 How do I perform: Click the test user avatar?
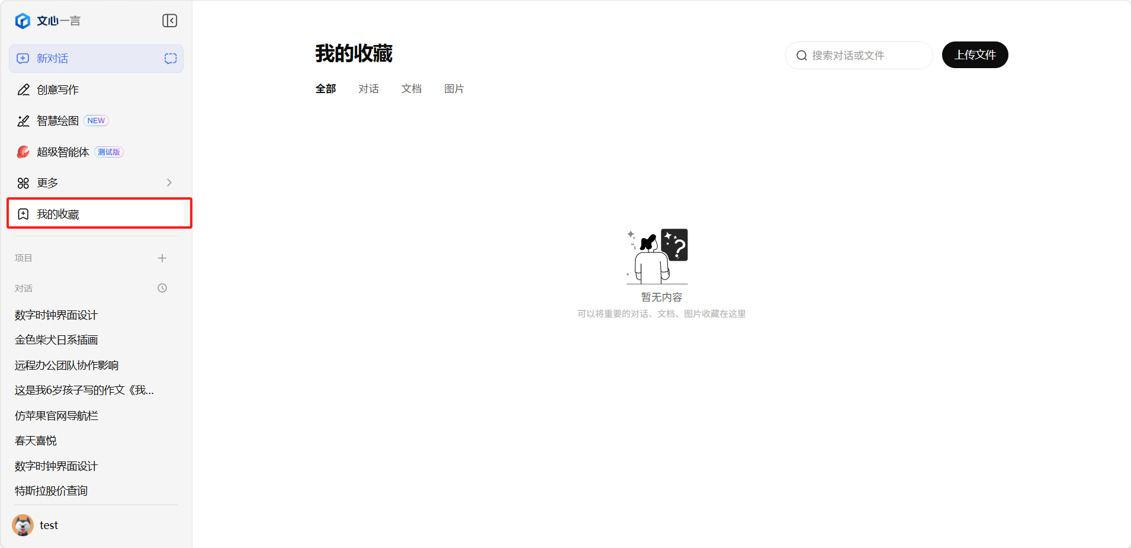(x=23, y=525)
